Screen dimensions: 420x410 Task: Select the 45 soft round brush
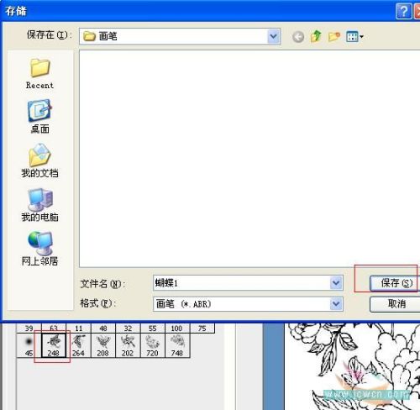(x=29, y=345)
